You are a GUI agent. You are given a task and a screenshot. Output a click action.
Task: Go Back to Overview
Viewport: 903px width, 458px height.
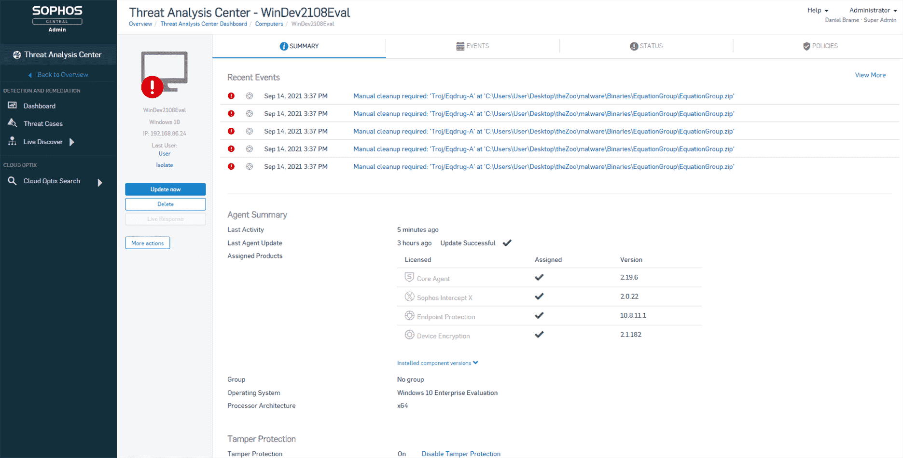pyautogui.click(x=63, y=75)
